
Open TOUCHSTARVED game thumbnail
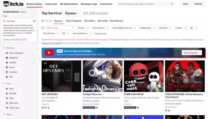click(x=185, y=76)
